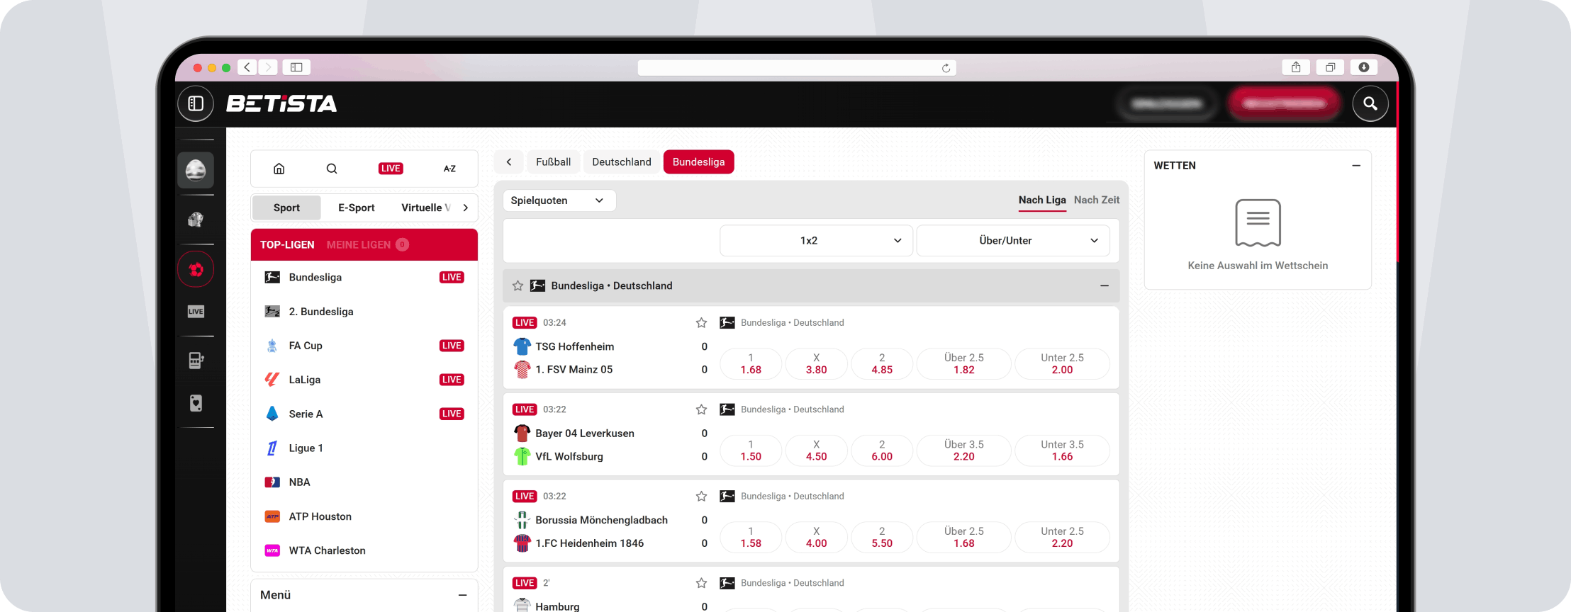The image size is (1571, 612).
Task: Pick draw odds 4.50 Leverkusen match
Action: [816, 450]
